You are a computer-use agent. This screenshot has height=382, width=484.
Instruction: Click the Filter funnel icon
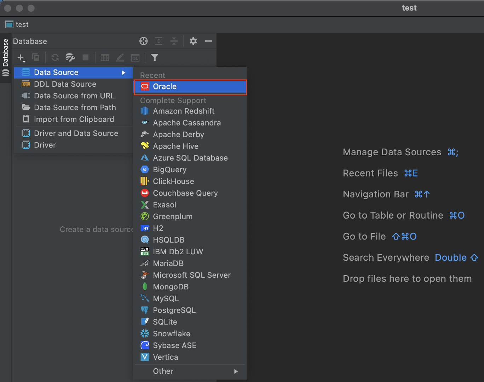[x=155, y=57]
